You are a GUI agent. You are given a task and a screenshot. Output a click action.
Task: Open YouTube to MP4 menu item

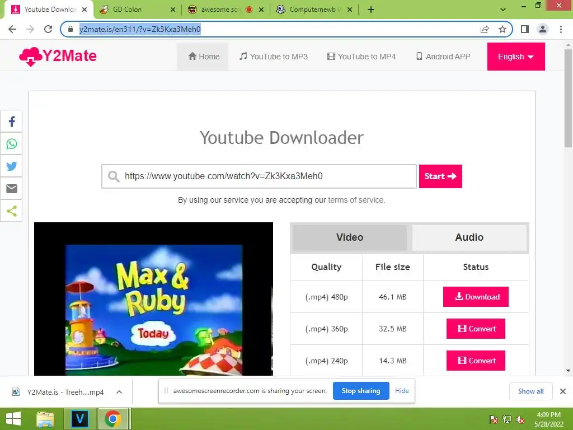click(x=361, y=57)
